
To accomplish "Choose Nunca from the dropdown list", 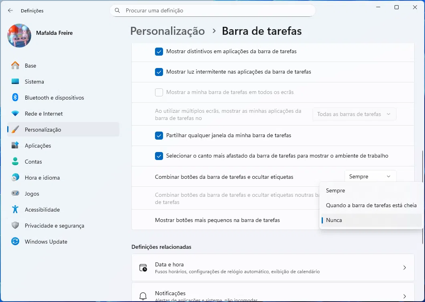I will pyautogui.click(x=334, y=220).
